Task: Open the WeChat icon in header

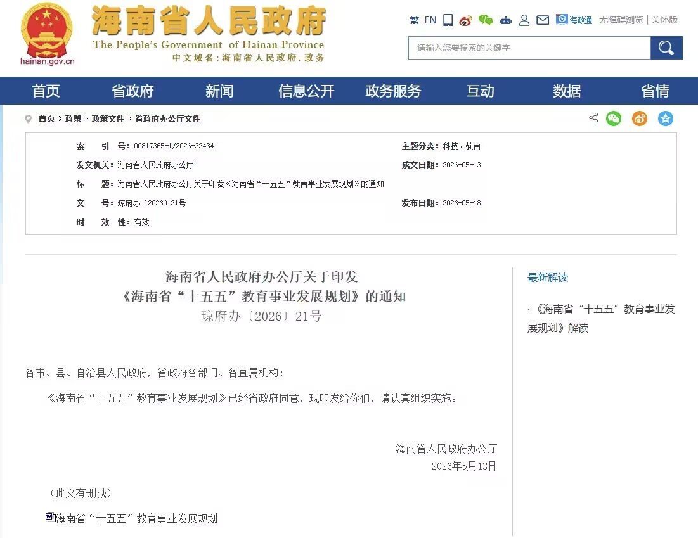Action: pyautogui.click(x=486, y=20)
